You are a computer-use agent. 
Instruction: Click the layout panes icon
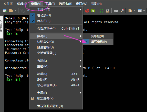pyautogui.click(x=140, y=11)
